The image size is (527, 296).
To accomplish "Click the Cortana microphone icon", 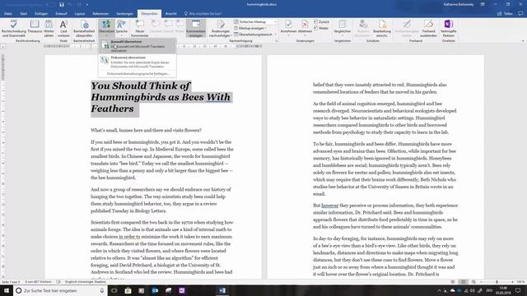I will [x=102, y=290].
